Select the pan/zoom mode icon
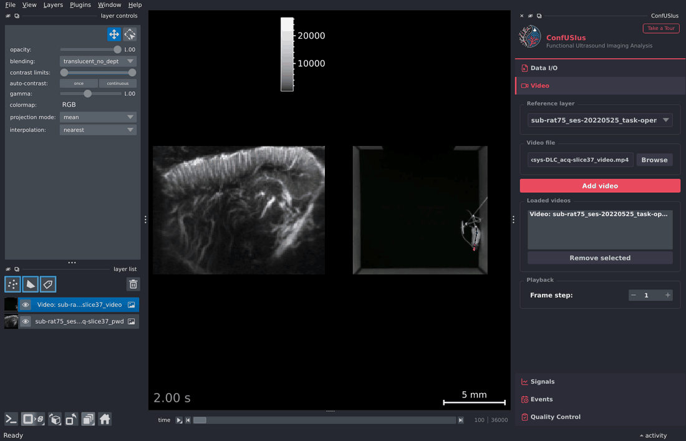The image size is (686, 441). (x=114, y=34)
